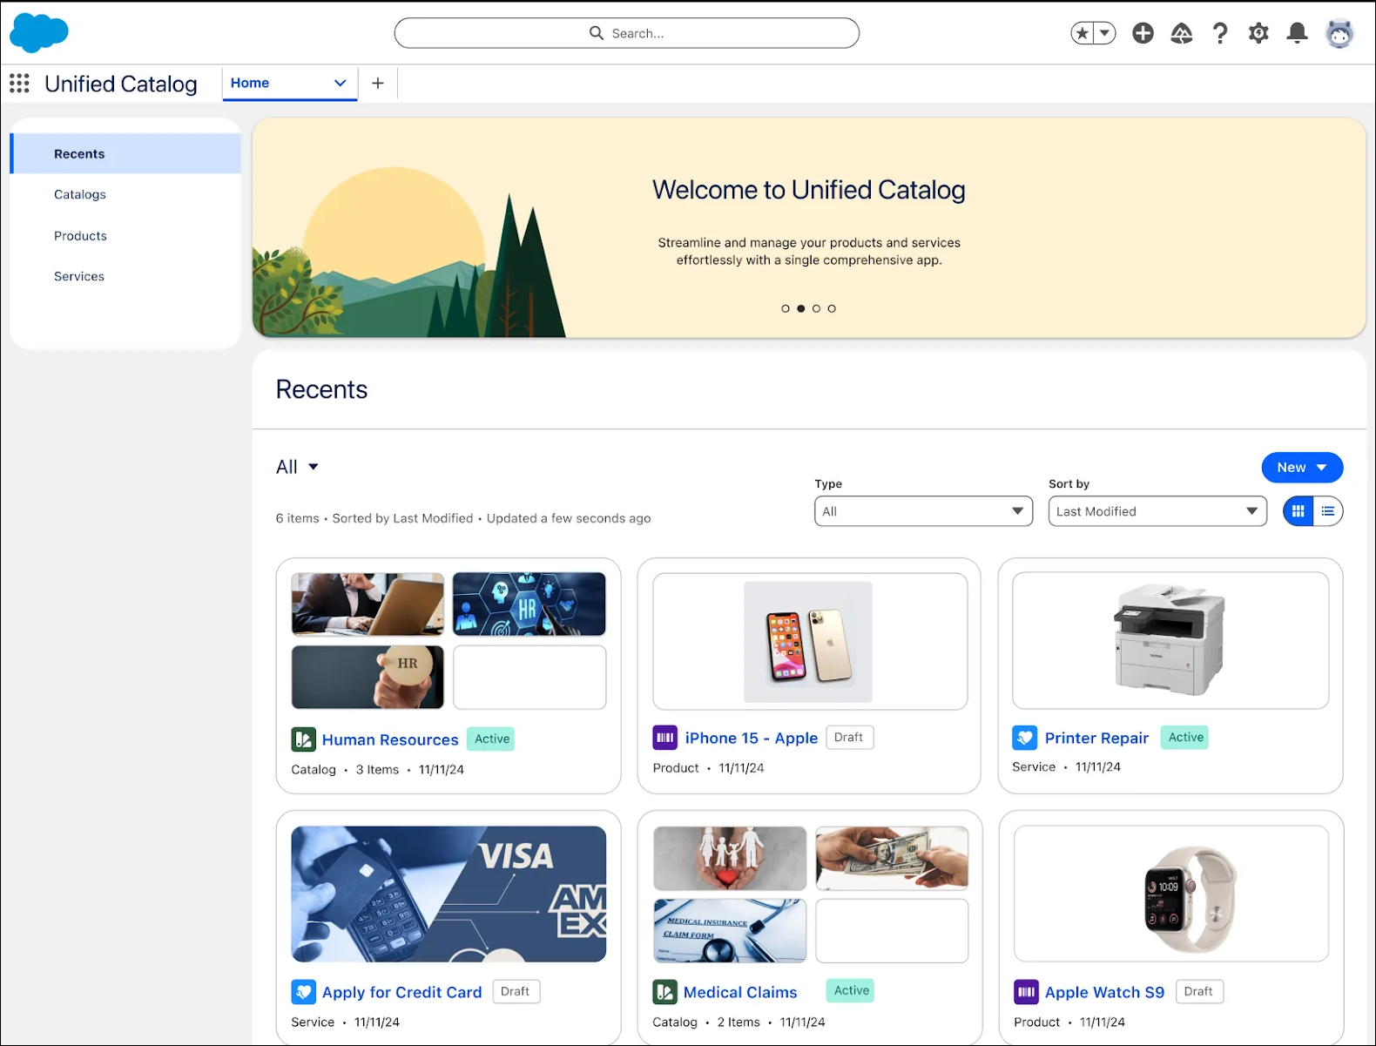
Task: Click the iPhone 15 product barcode icon
Action: (x=665, y=738)
